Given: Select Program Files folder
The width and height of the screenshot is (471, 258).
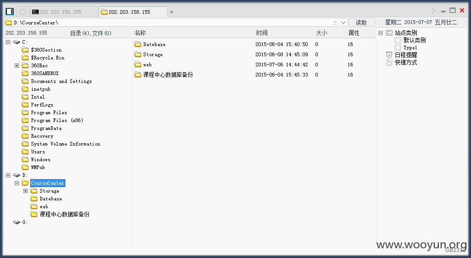Looking at the screenshot, I should (x=49, y=112).
